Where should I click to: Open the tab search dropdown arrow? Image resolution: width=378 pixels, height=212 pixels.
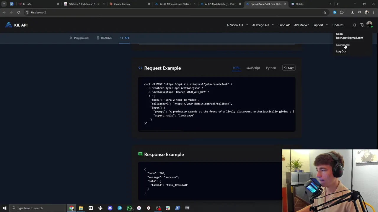coord(4,4)
